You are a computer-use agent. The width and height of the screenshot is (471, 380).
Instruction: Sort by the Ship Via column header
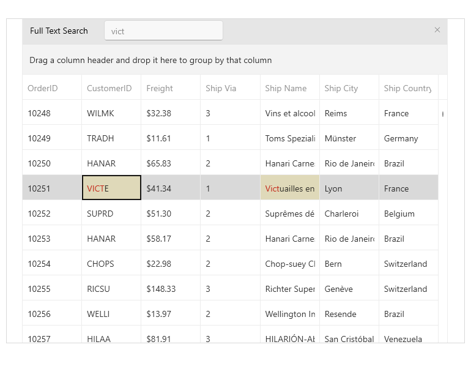(231, 88)
